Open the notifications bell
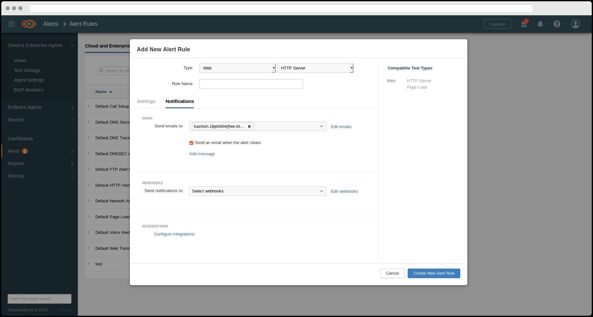593x317 pixels. tap(540, 24)
